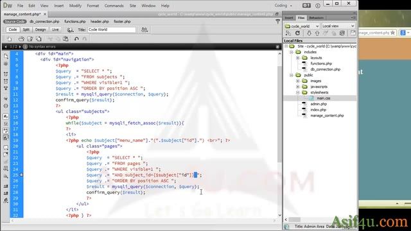Viewport: 411px width, 231px height.
Task: Switch to the Insert panel tab
Action: click(289, 18)
